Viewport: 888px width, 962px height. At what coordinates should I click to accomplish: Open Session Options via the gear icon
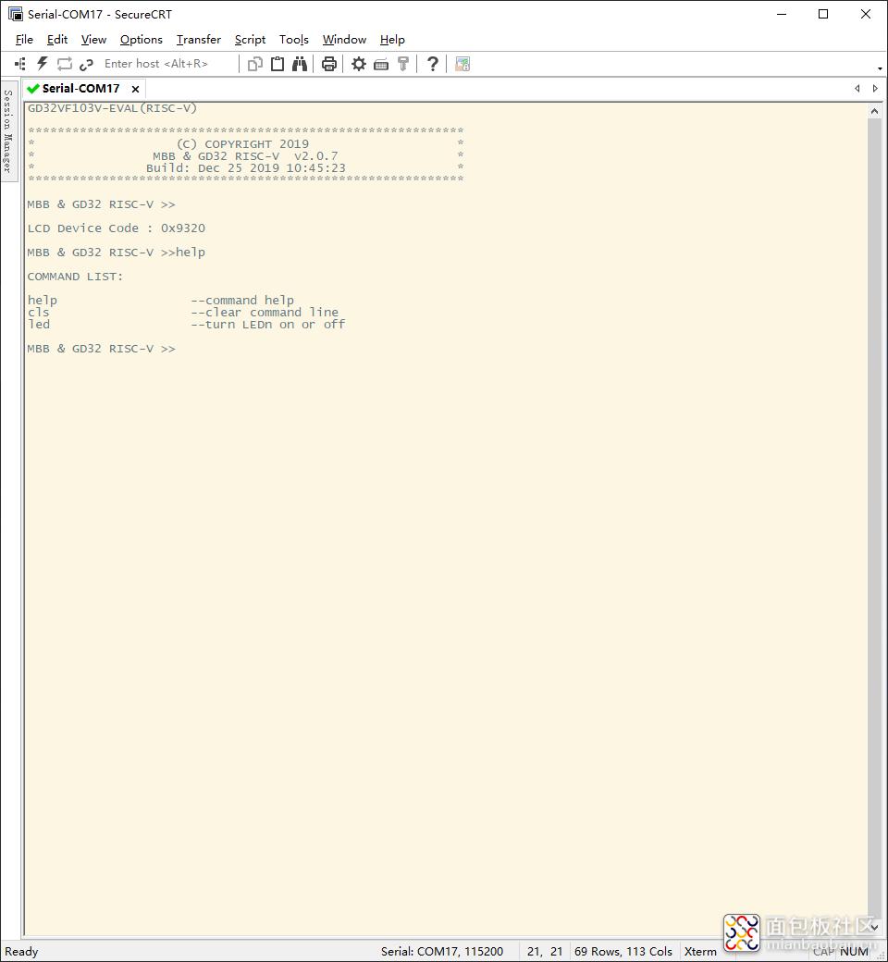[358, 64]
